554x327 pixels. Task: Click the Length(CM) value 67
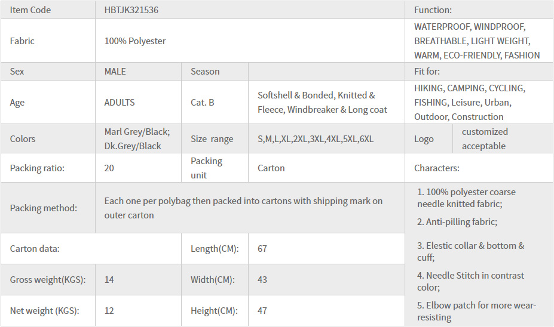[x=262, y=249]
